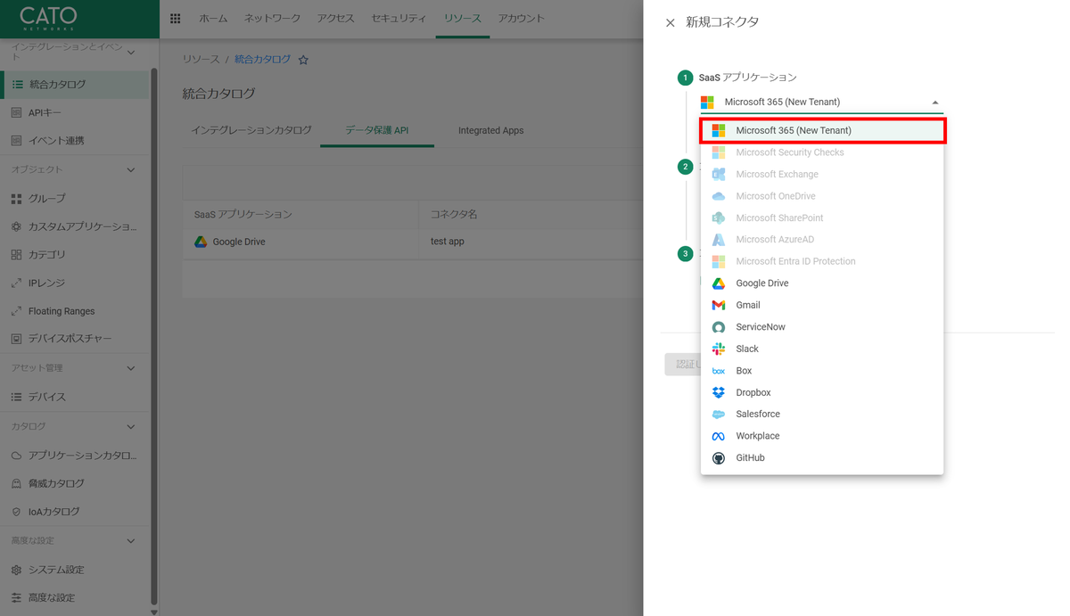Click the Microsoft Security Checks entry

coord(822,152)
